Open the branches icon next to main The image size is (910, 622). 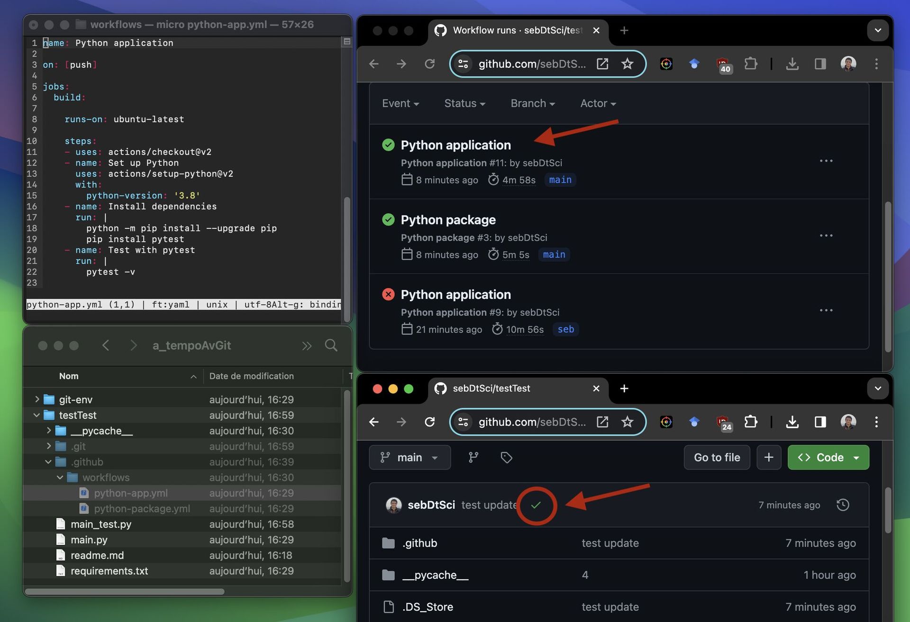(x=473, y=457)
